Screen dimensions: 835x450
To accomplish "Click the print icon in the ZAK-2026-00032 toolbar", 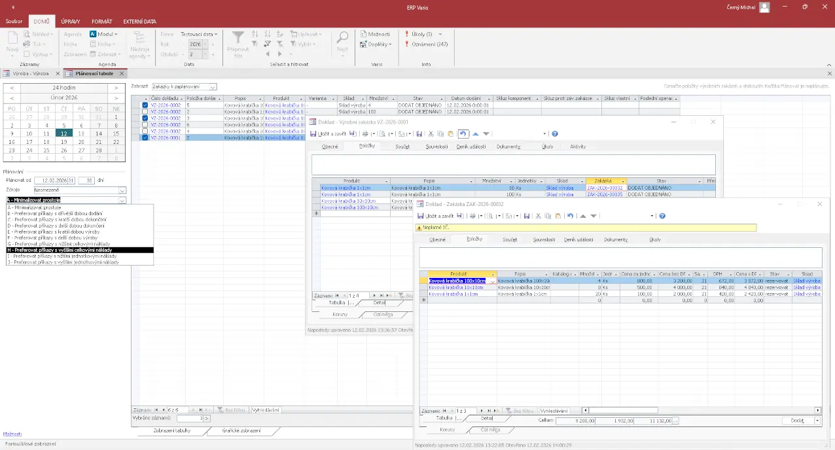I will (x=474, y=216).
